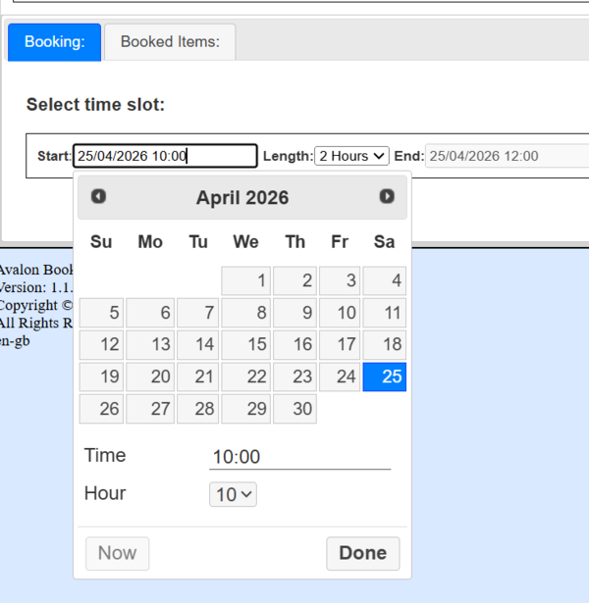Viewport: 589px width, 603px height.
Task: Go to next month in calendar
Action: [x=387, y=197]
